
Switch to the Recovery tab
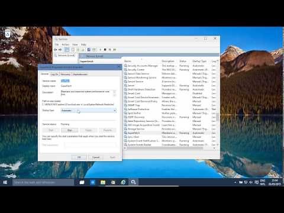[x=65, y=74]
